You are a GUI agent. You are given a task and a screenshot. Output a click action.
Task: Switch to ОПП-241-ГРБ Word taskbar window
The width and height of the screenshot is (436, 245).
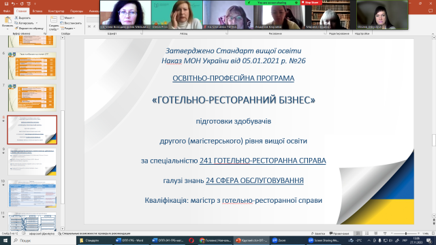[x=168, y=240]
